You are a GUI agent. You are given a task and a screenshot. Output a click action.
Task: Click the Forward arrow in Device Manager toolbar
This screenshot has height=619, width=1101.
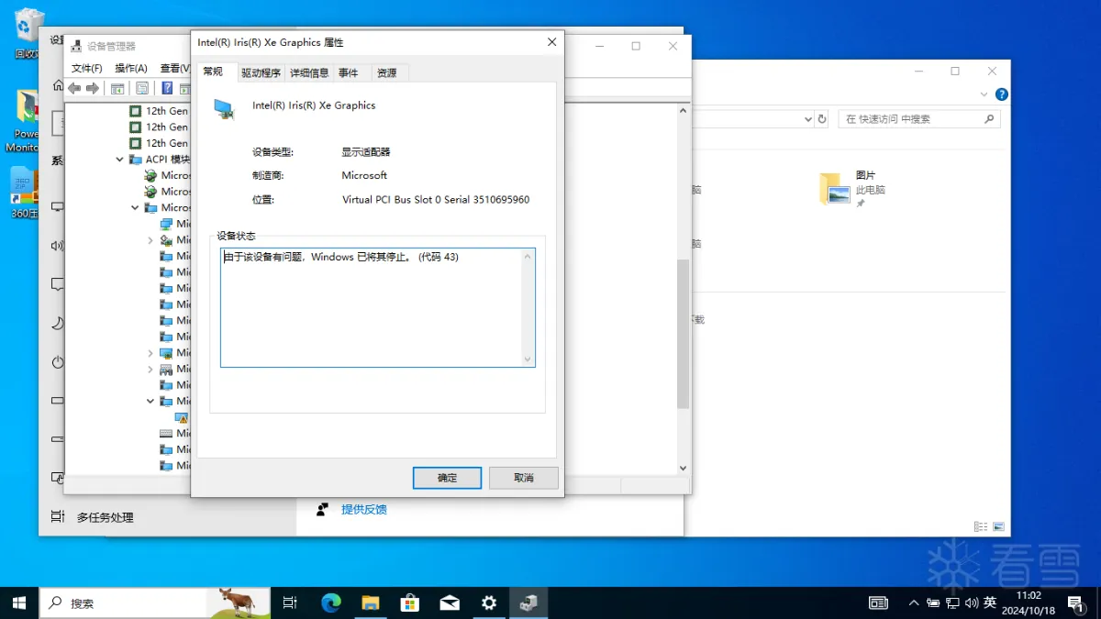[92, 88]
